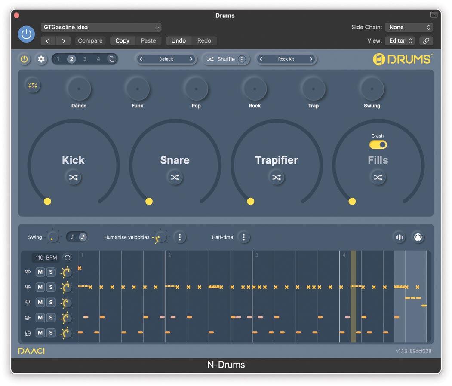The height and width of the screenshot is (386, 452).
Task: Click the Humanise velocities knob
Action: 160,237
